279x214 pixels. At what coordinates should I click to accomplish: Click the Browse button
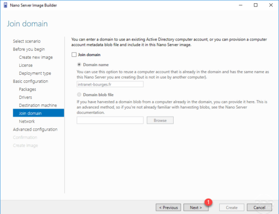pyautogui.click(x=160, y=120)
